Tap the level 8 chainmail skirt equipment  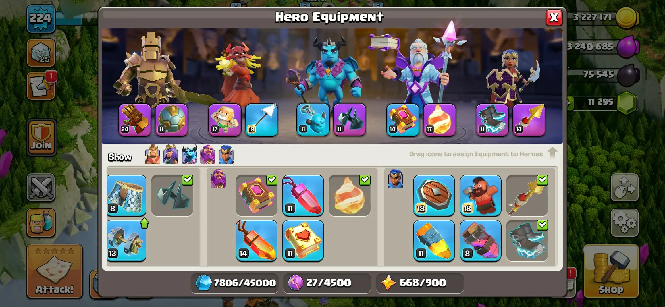pos(126,195)
